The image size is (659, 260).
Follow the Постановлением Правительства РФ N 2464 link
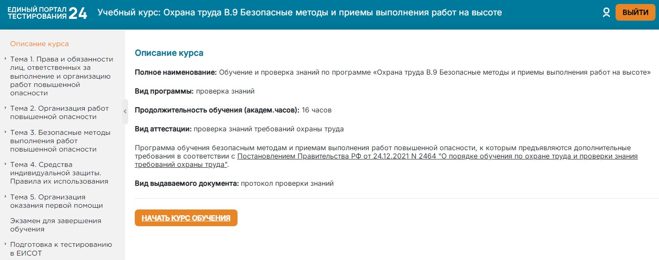click(437, 156)
